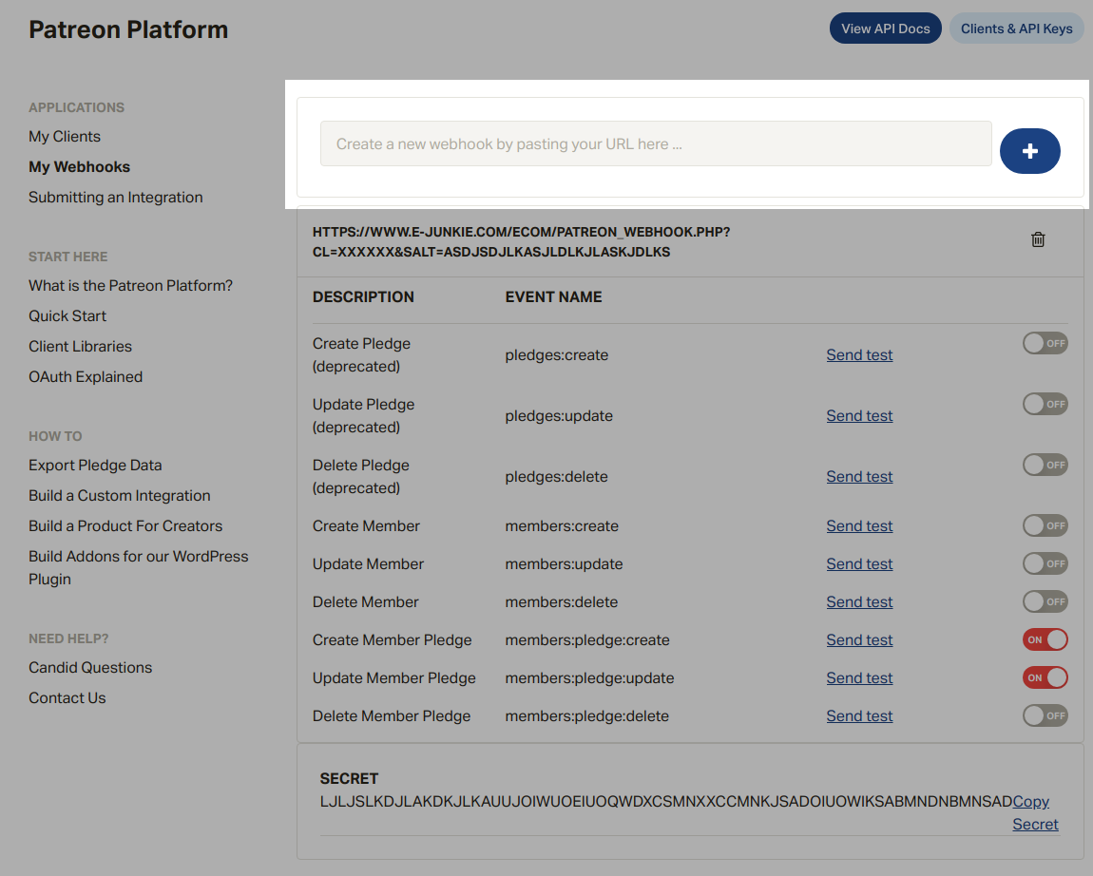1093x876 pixels.
Task: Delete the e-junkie webhook with trash icon
Action: point(1038,239)
